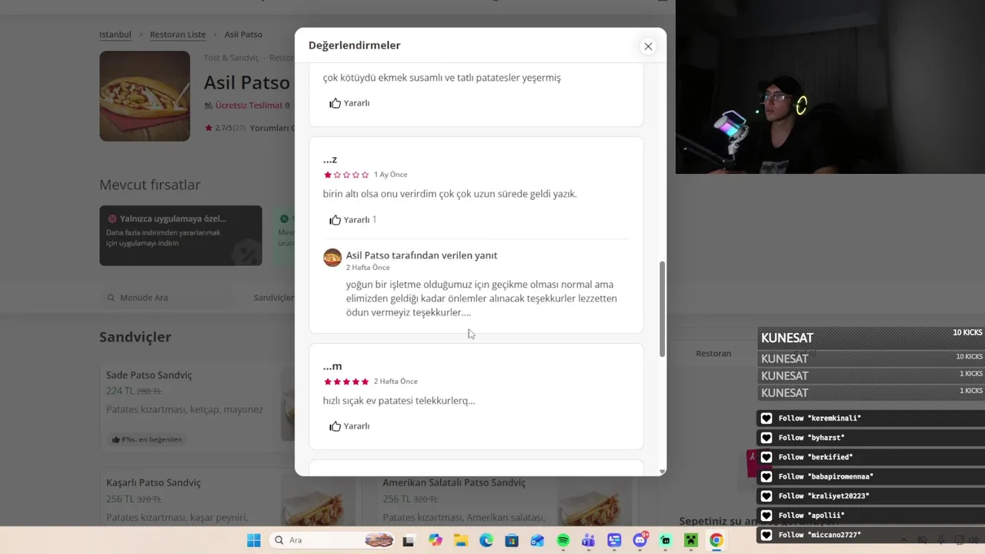Click the Değerlendirmeler dialog title
The height and width of the screenshot is (554, 985).
point(355,45)
